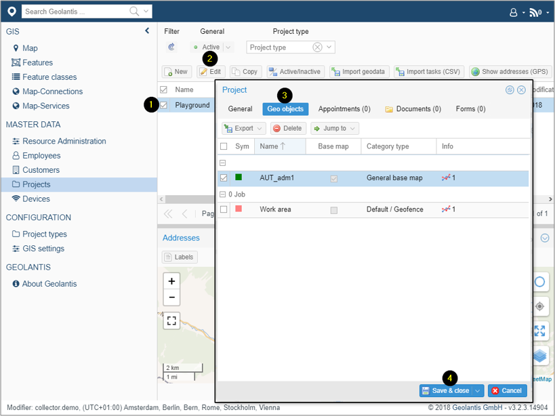This screenshot has height=416, width=555.
Task: Open Save & close dropdown arrow
Action: point(478,390)
